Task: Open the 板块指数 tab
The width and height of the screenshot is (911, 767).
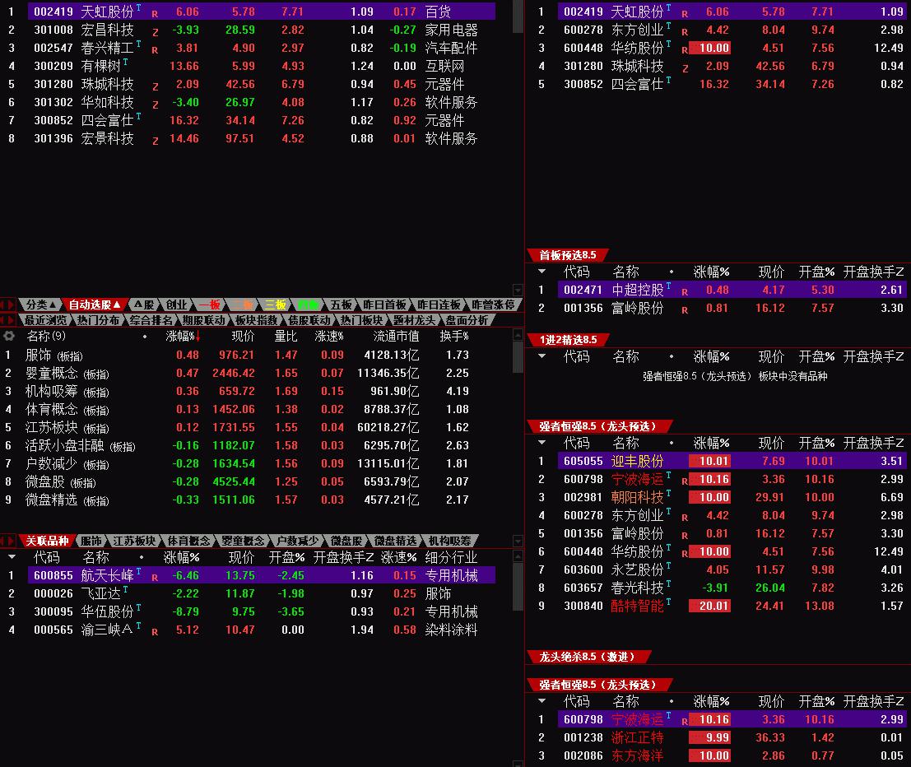Action: point(256,319)
